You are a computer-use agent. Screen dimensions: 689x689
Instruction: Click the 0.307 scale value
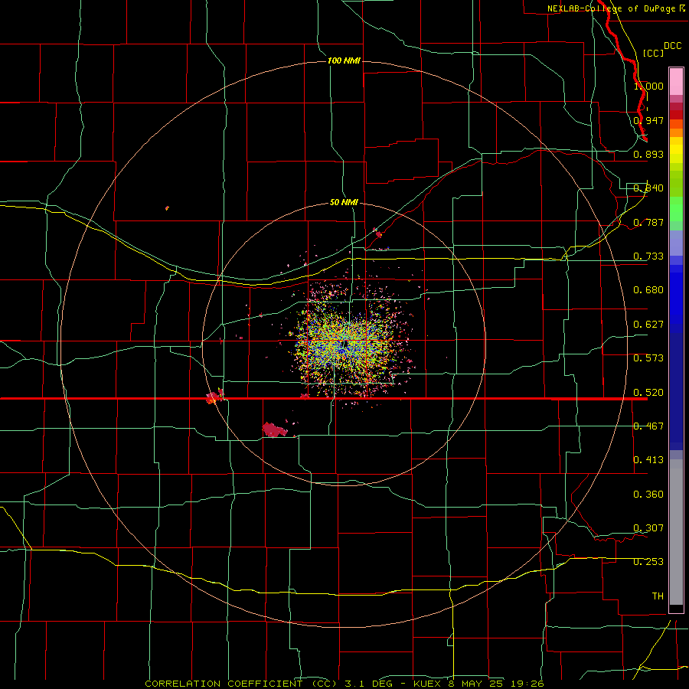point(648,528)
